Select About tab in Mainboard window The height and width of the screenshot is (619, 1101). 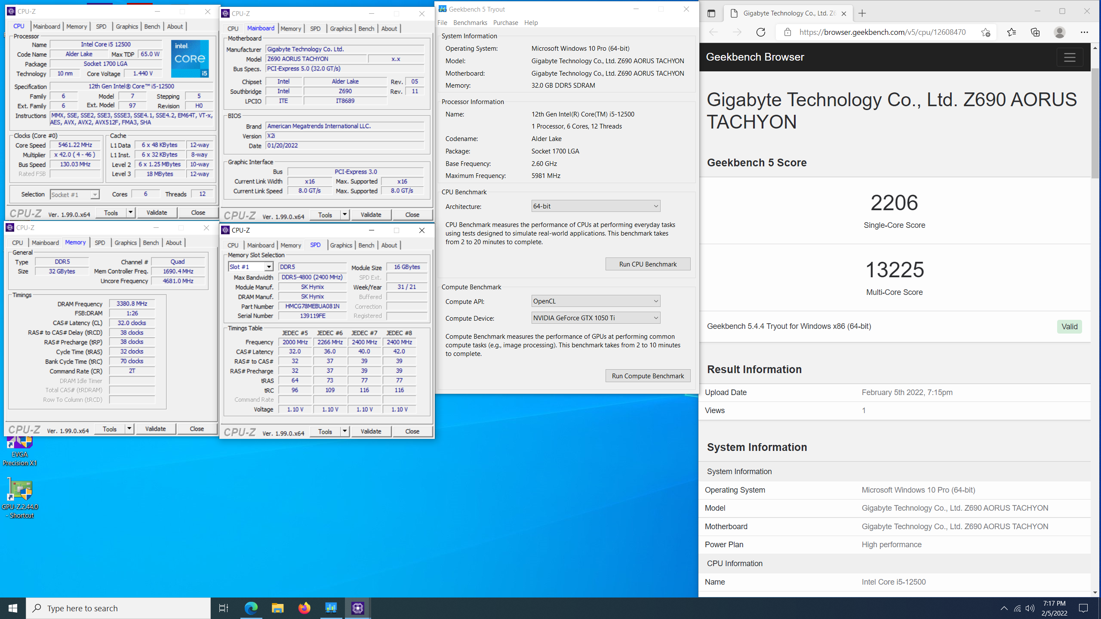pos(389,28)
